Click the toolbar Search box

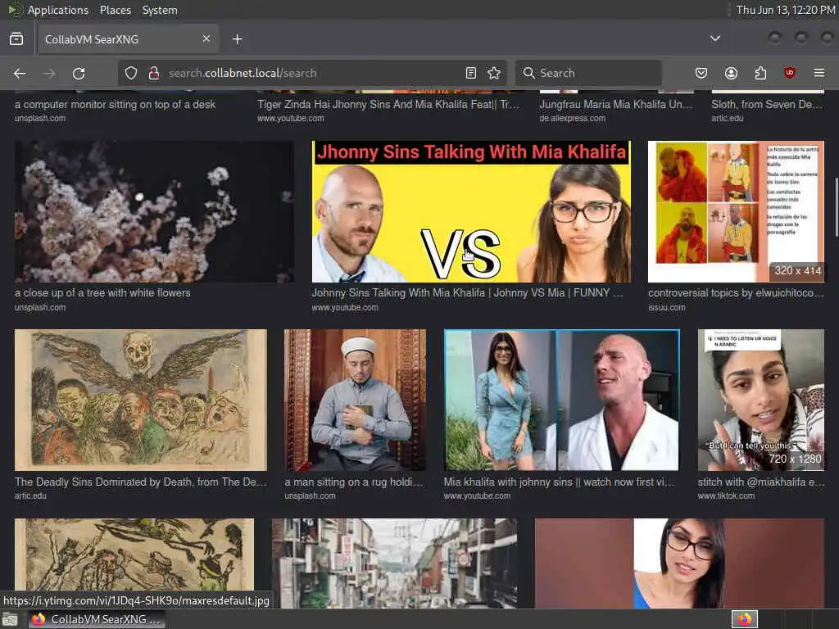tap(588, 73)
